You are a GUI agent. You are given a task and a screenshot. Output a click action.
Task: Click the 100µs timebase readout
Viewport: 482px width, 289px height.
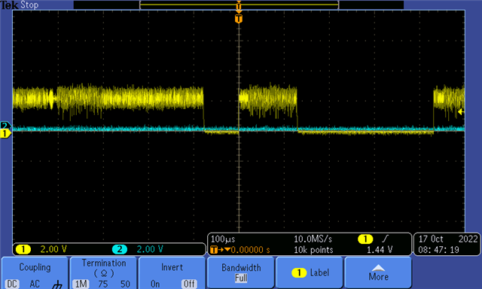point(223,239)
